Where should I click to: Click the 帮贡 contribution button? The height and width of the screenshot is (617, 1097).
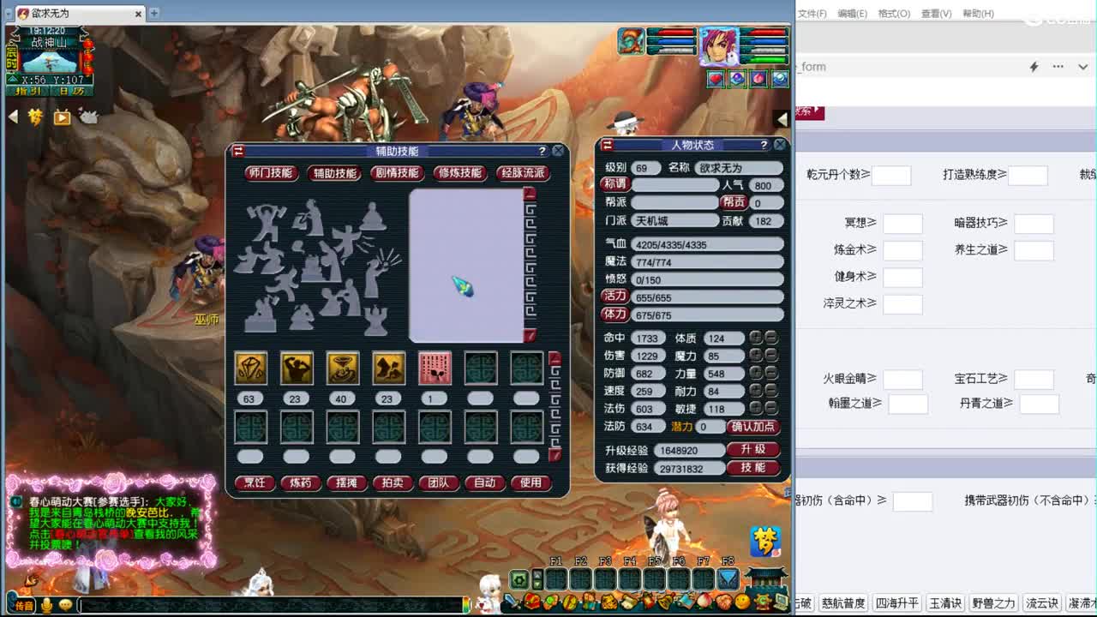tap(734, 202)
